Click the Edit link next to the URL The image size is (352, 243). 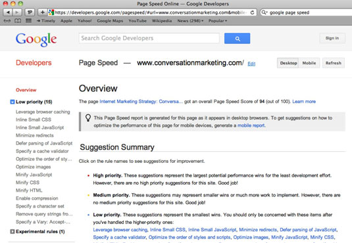(251, 64)
